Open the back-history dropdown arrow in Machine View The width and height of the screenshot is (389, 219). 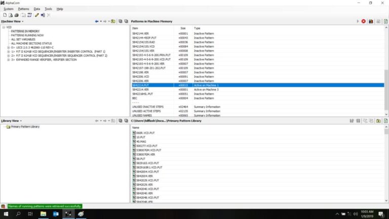(101, 21)
